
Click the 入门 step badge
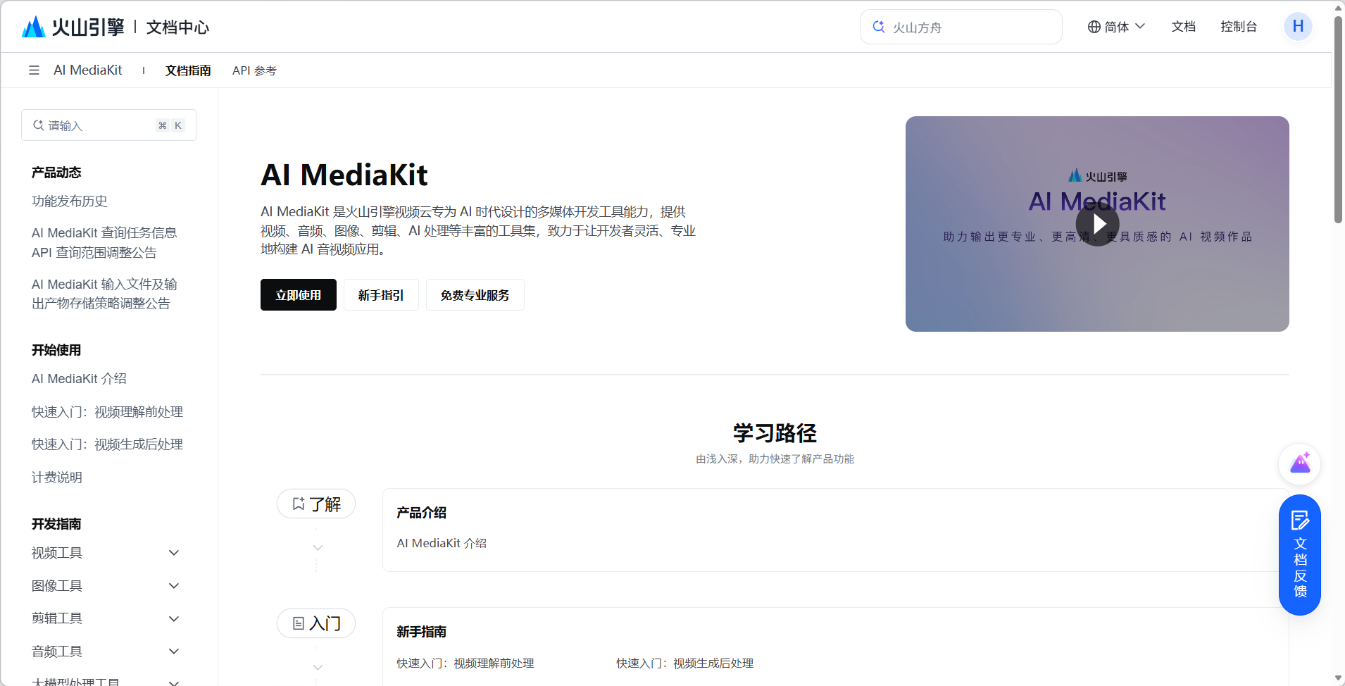[316, 623]
